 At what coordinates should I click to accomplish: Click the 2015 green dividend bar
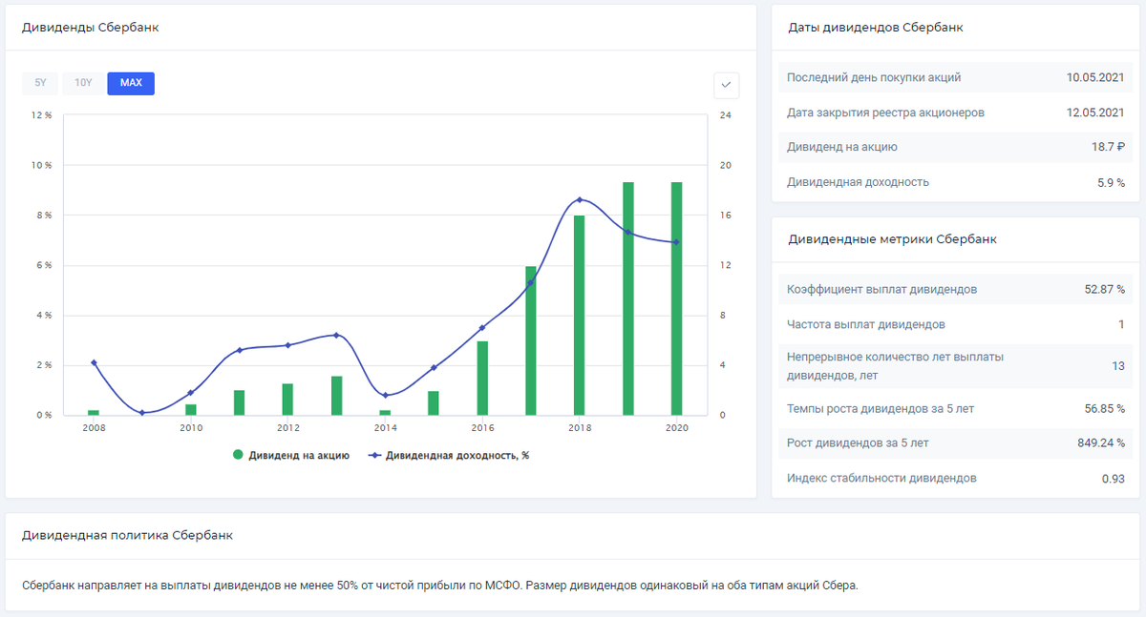(x=434, y=403)
